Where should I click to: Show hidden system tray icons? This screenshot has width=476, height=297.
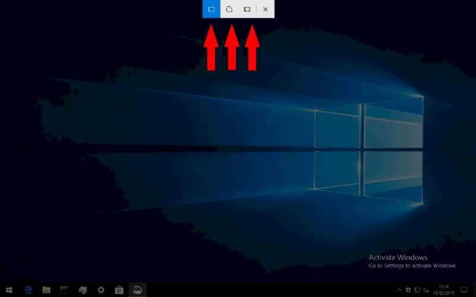point(399,290)
